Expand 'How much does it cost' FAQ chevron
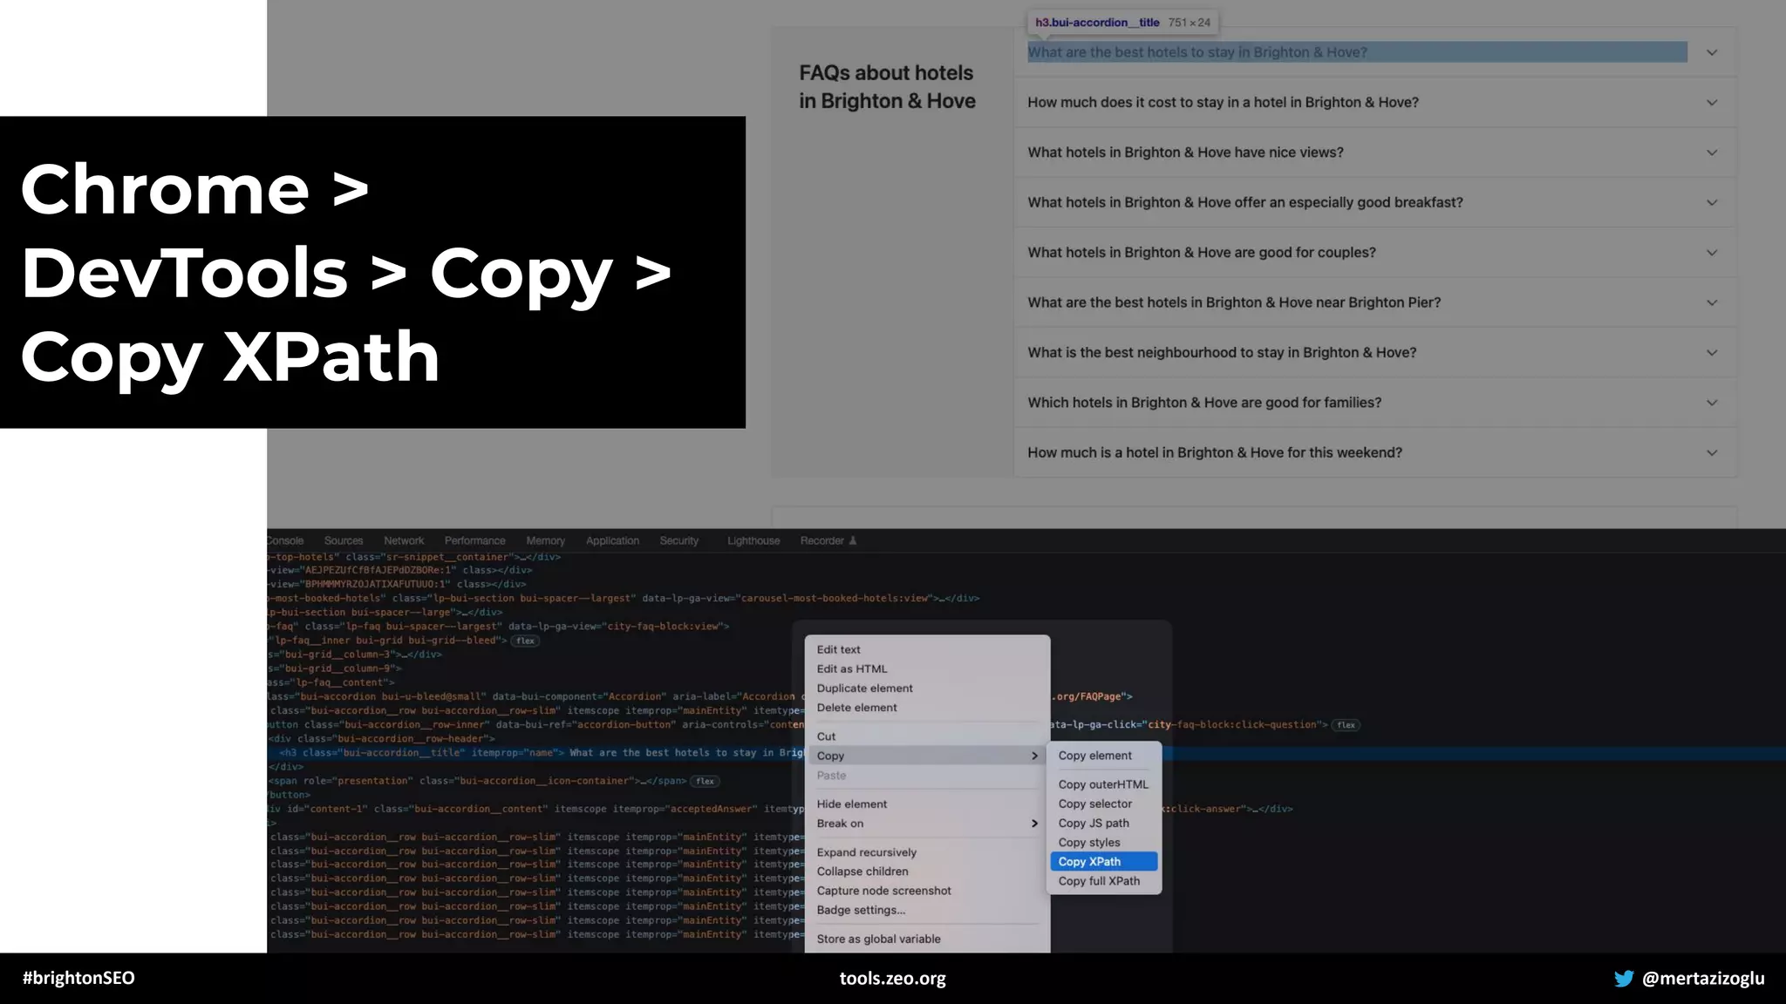Viewport: 1786px width, 1004px height. [1712, 102]
